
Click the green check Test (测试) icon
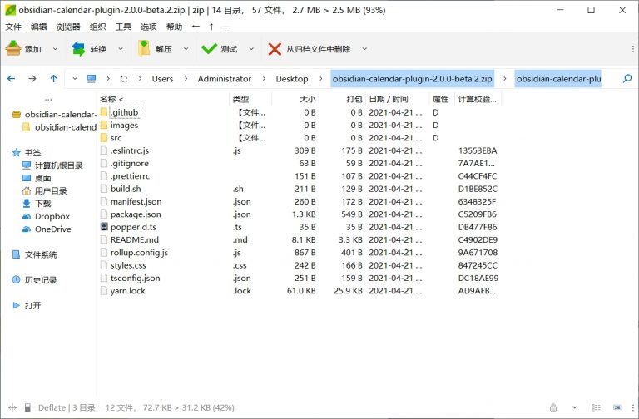[x=209, y=49]
